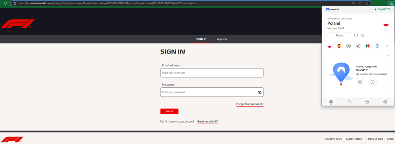
Task: Click the connected Poland flag next to server name
Action: 386,24
